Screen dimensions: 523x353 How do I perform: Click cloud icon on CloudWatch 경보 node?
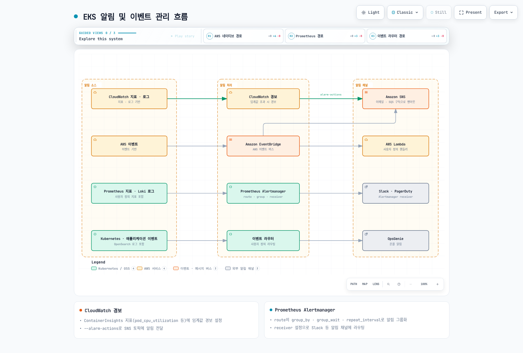pyautogui.click(x=230, y=92)
